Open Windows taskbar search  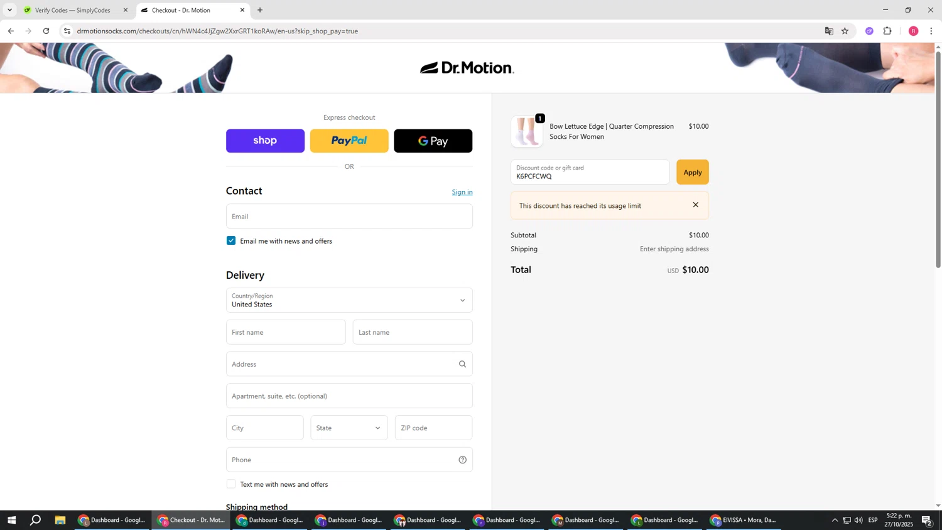(36, 520)
